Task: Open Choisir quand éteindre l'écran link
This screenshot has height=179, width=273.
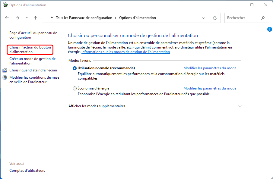Action: [x=33, y=70]
